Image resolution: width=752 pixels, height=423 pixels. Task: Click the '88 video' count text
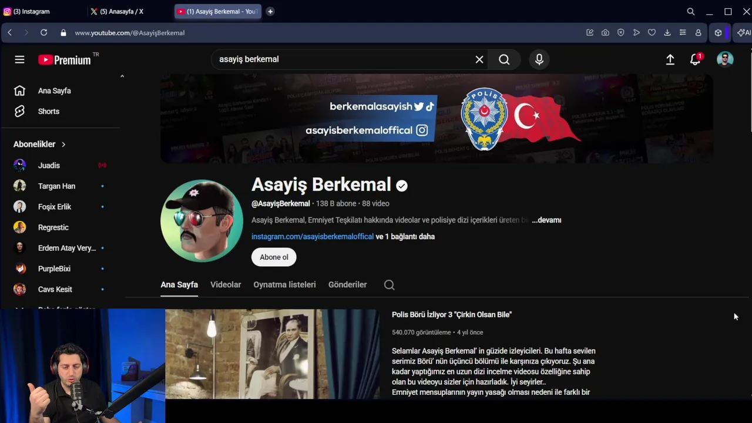pyautogui.click(x=375, y=204)
